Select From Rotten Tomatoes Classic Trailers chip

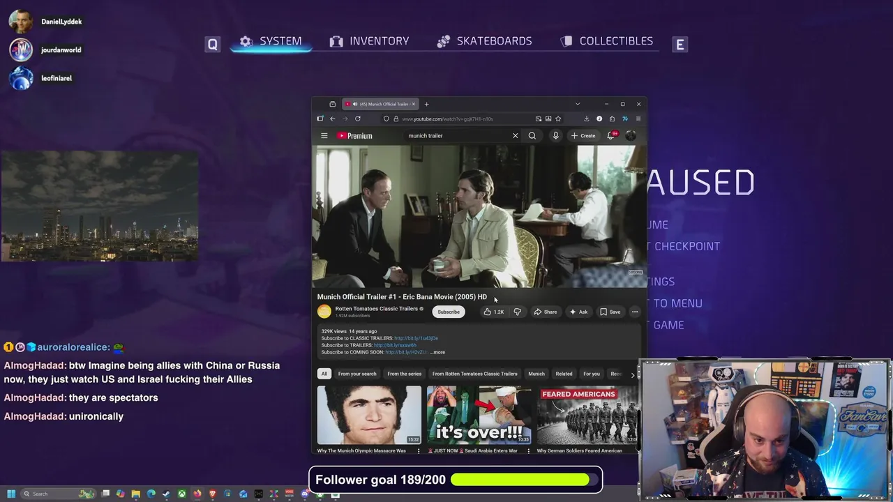pos(474,374)
